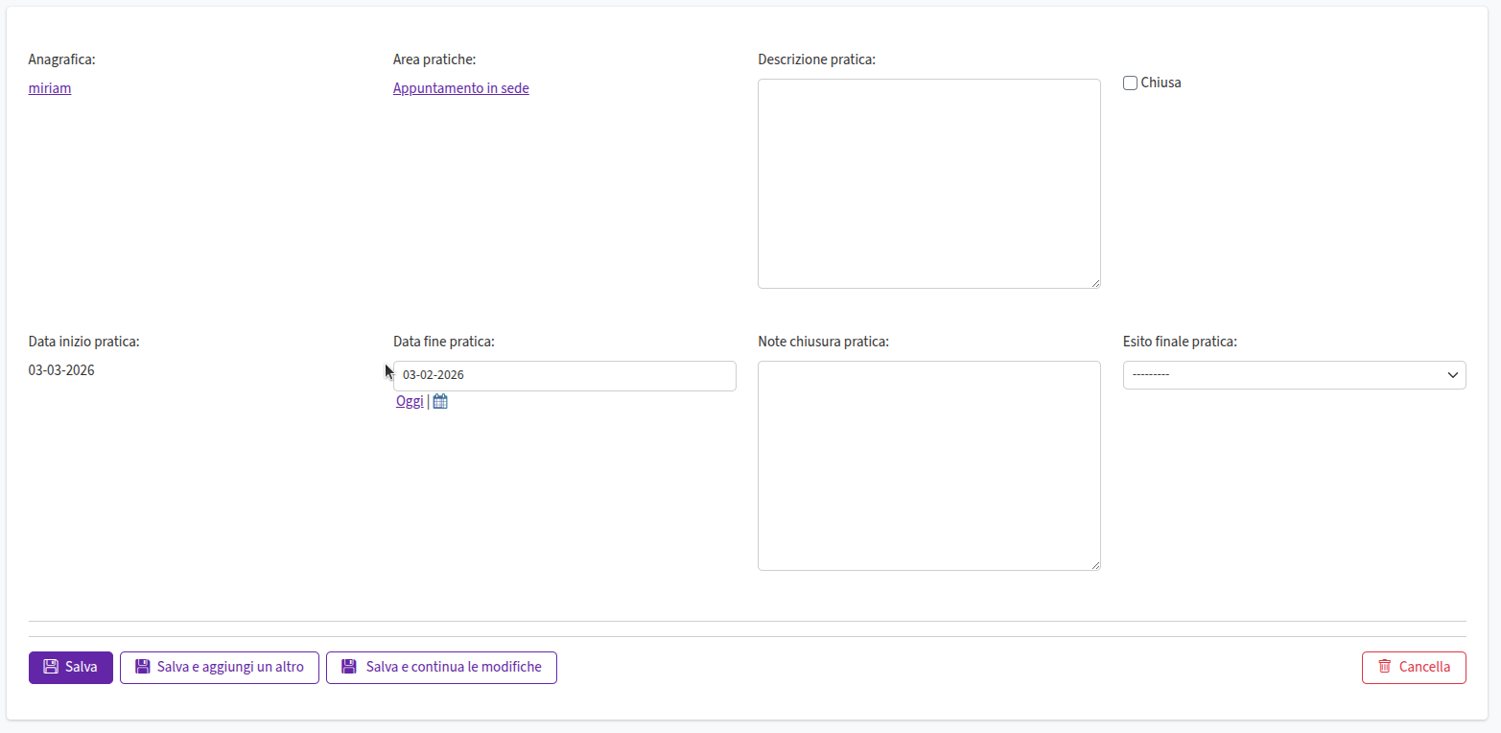Screen dimensions: 1501x733
Task: Expand the Esito finale pratica dropdown
Action: point(1293,375)
